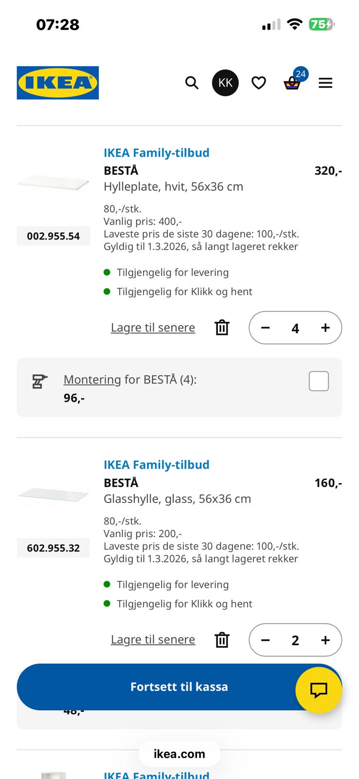Edit the Hylleplate quantity field showing 4
This screenshot has width=359, height=779.
pyautogui.click(x=295, y=328)
